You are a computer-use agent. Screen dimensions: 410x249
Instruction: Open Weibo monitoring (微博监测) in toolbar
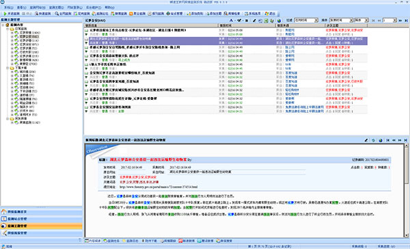click(x=119, y=14)
